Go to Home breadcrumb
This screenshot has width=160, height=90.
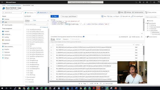pyautogui.click(x=4, y=5)
